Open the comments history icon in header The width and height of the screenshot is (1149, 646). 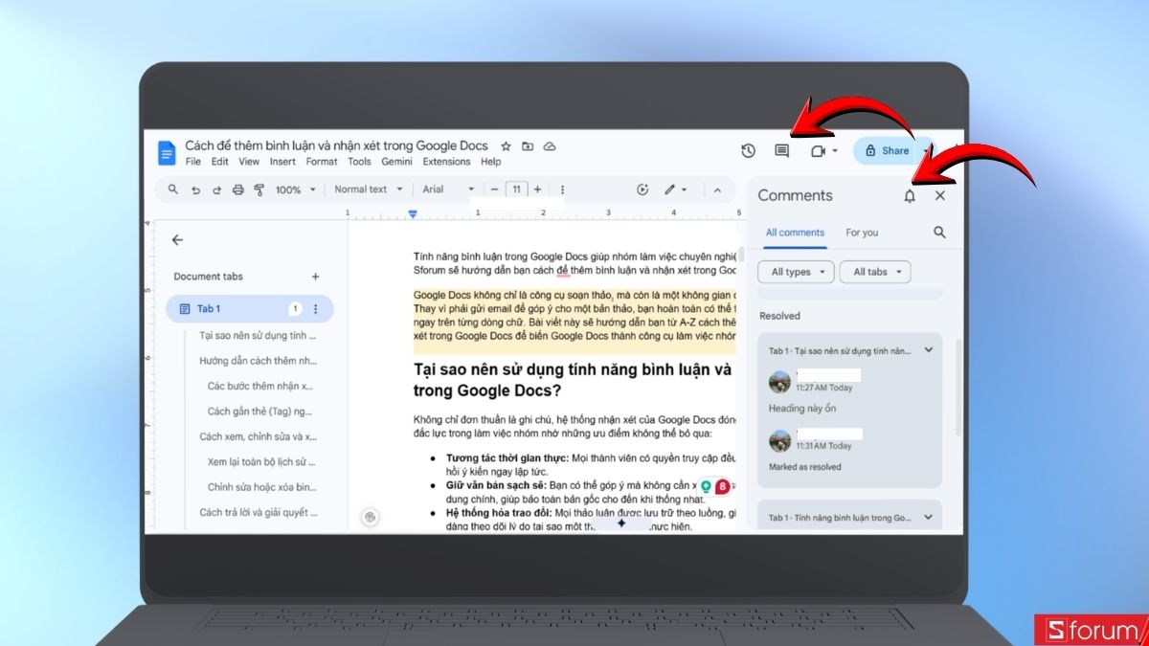[x=782, y=151]
